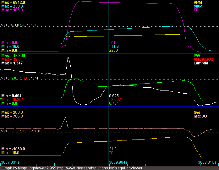
Task: Click the cursor Lambda reading 0.925
Action: tap(114, 96)
